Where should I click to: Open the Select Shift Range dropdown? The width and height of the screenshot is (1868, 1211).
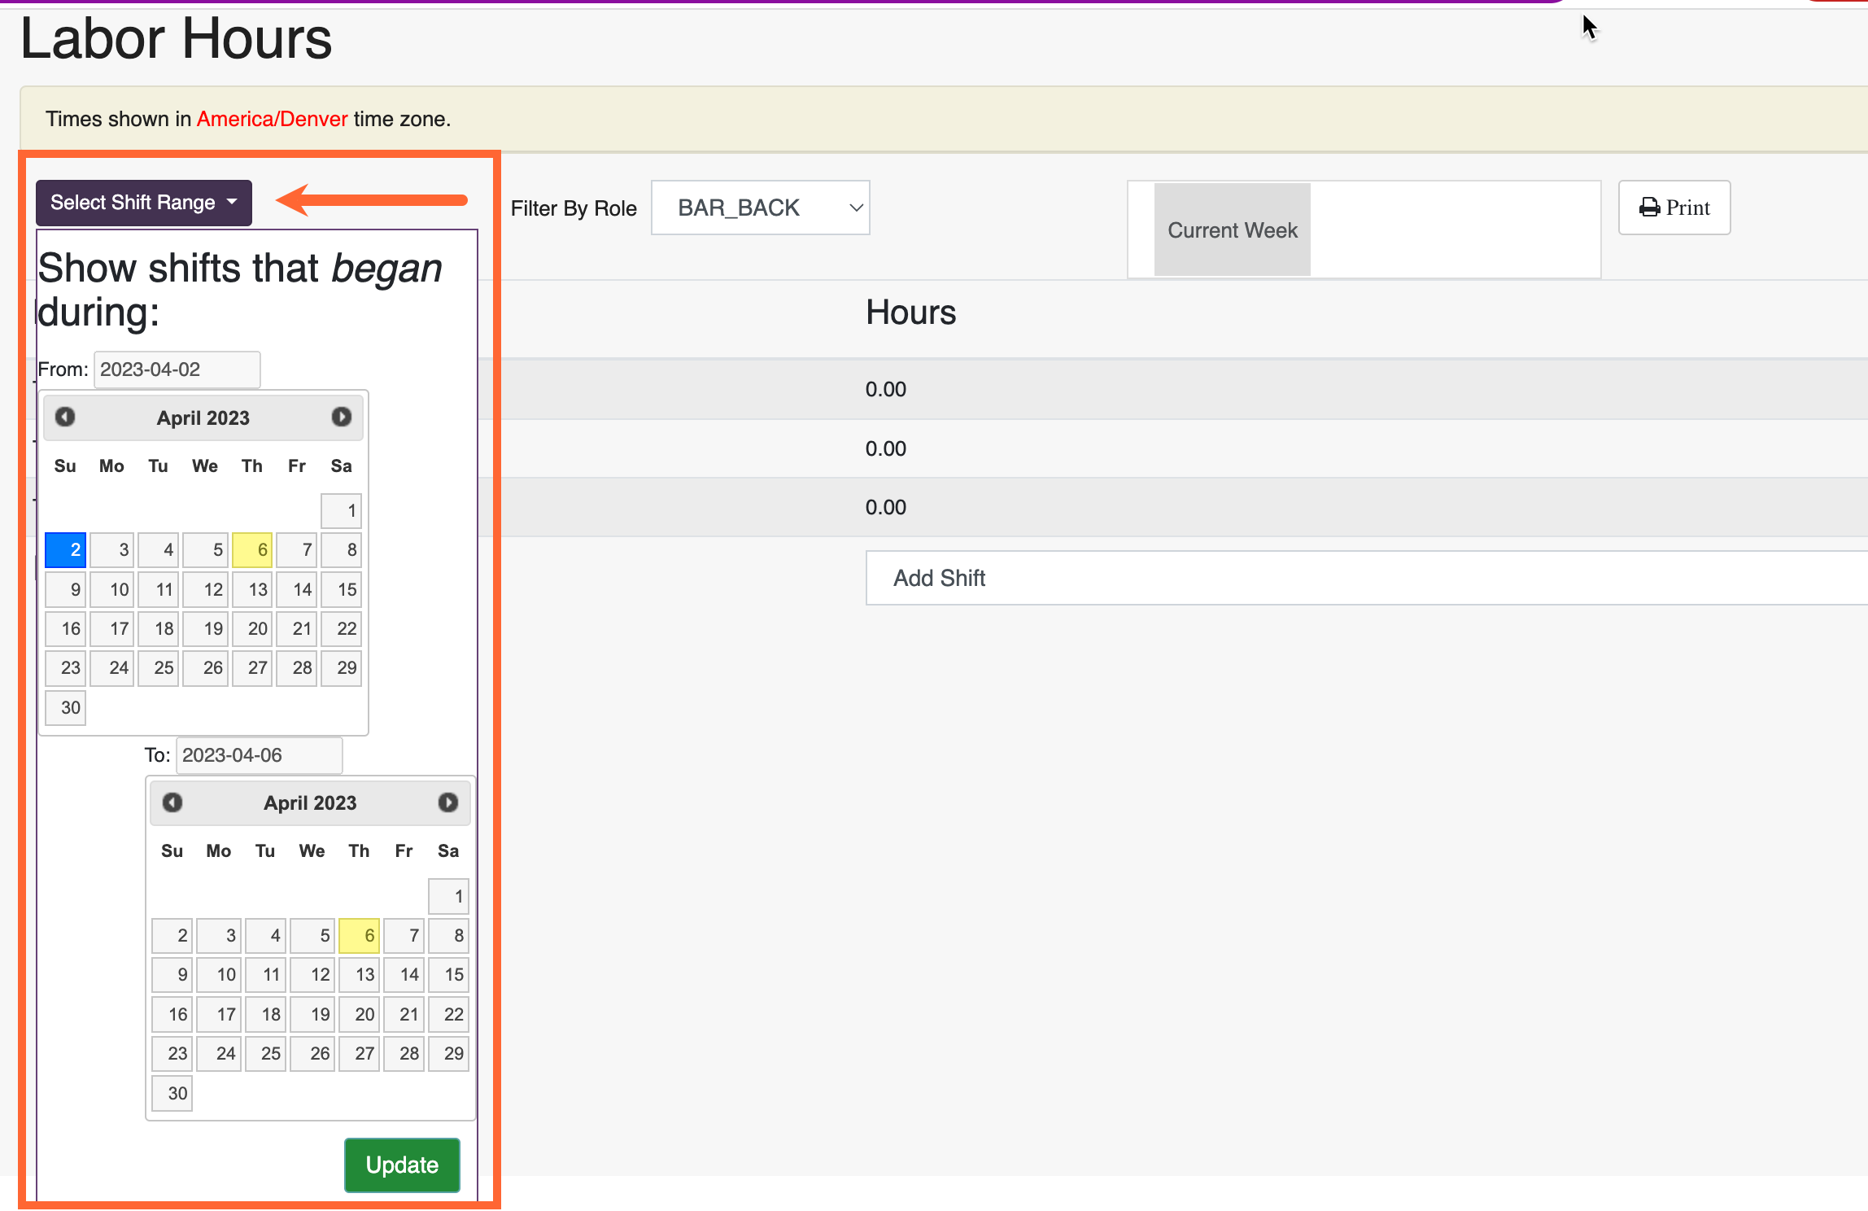[x=144, y=203]
